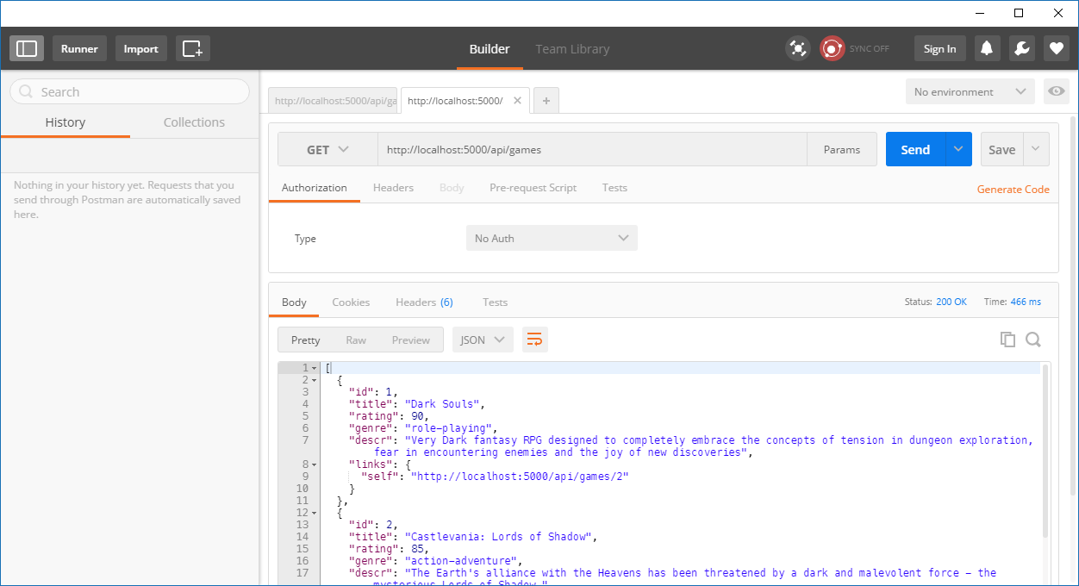
Task: Click the red sync status icon
Action: click(832, 49)
